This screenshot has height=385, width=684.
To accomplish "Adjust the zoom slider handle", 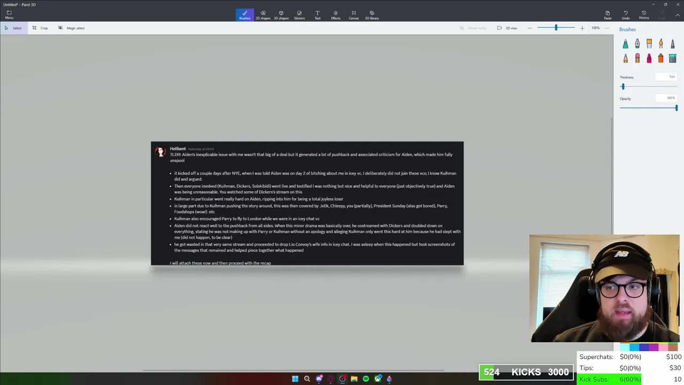I will coord(556,28).
